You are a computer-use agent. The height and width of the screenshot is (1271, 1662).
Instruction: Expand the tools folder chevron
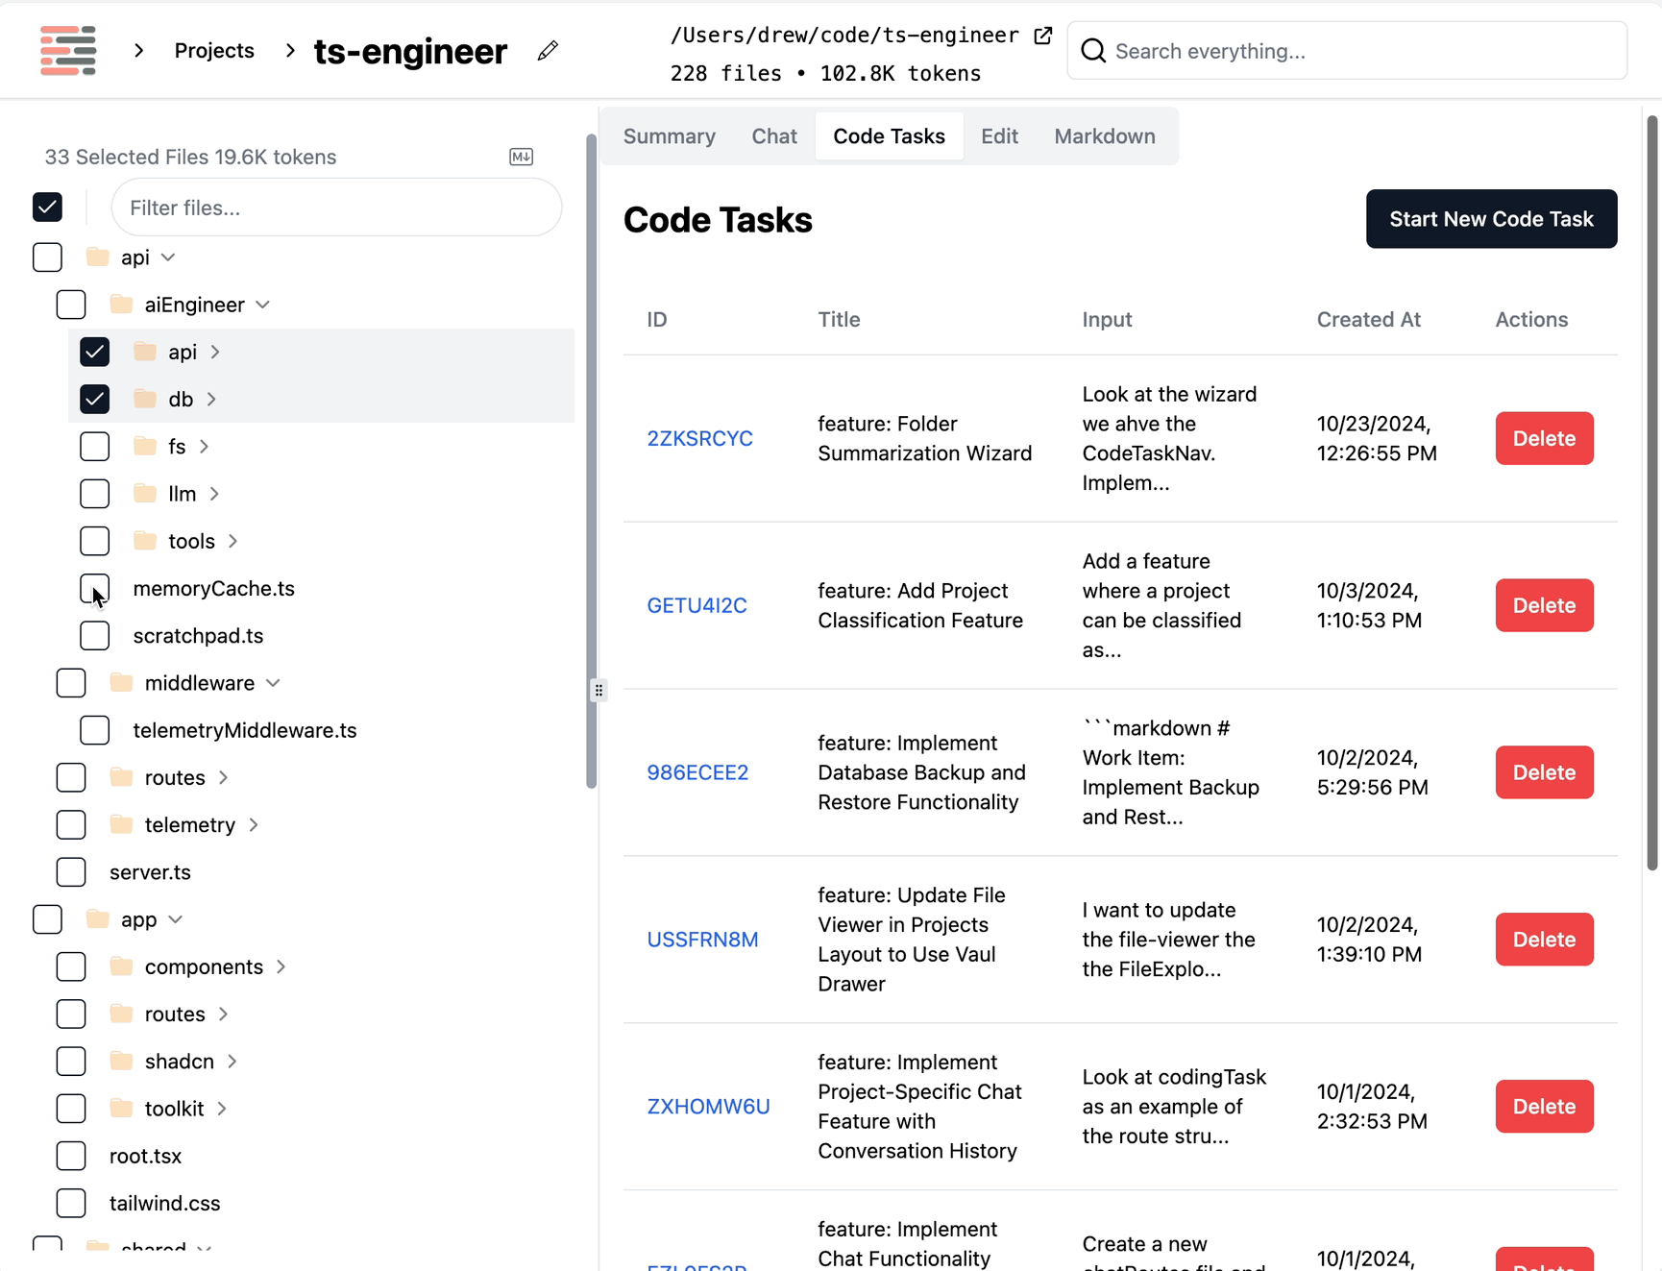[x=233, y=541]
